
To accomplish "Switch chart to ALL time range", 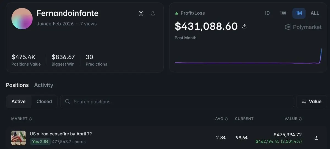I will coord(315,13).
